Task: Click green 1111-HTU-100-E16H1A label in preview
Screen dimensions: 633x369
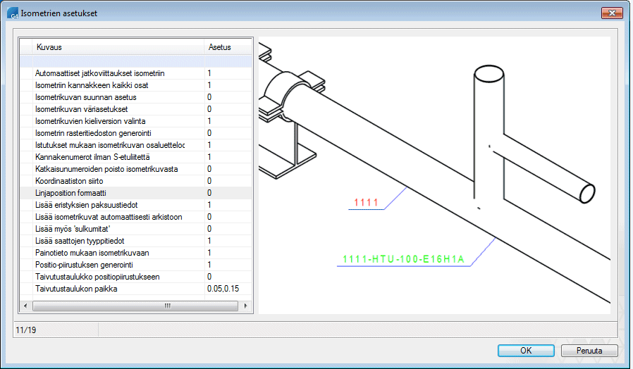Action: tap(403, 260)
